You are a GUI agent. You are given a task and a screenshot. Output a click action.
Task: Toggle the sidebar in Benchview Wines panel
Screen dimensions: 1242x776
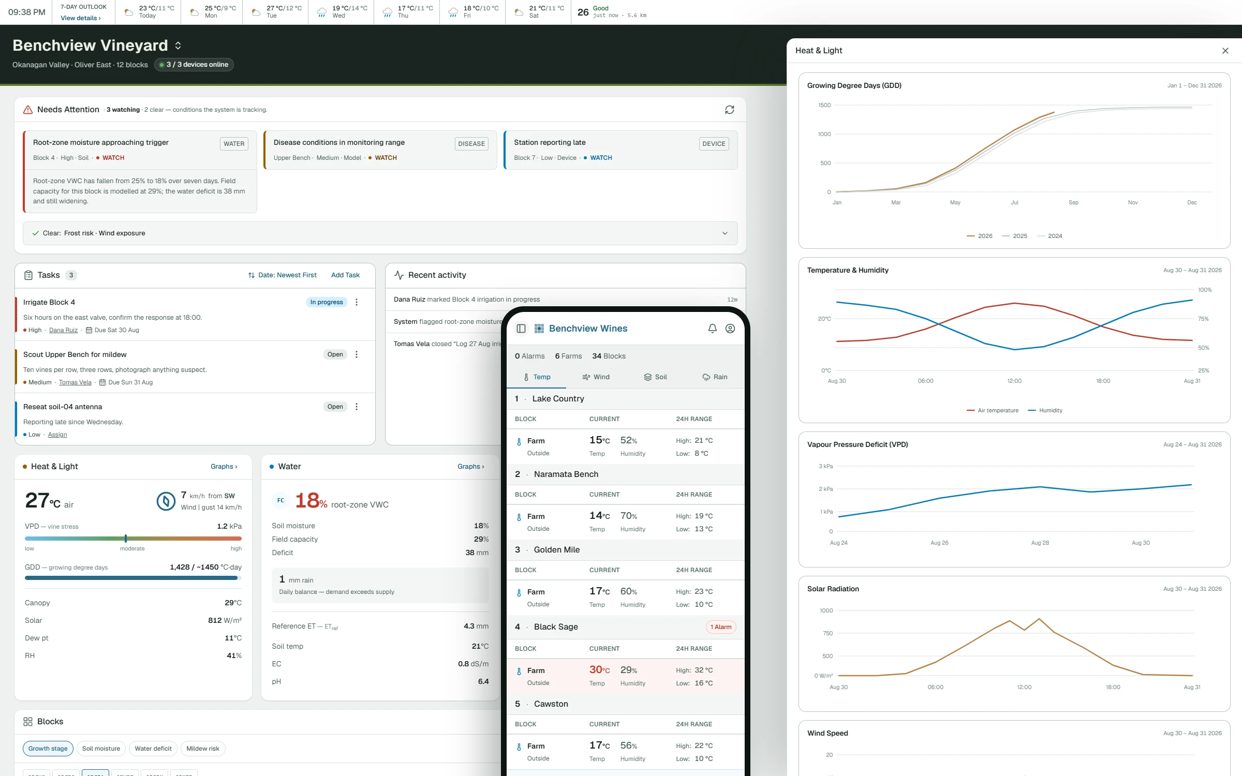pos(521,329)
